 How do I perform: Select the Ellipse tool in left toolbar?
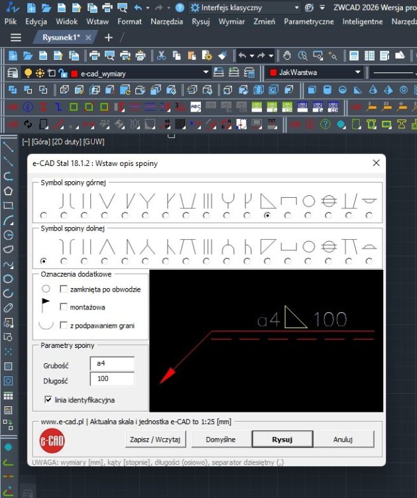click(8, 279)
